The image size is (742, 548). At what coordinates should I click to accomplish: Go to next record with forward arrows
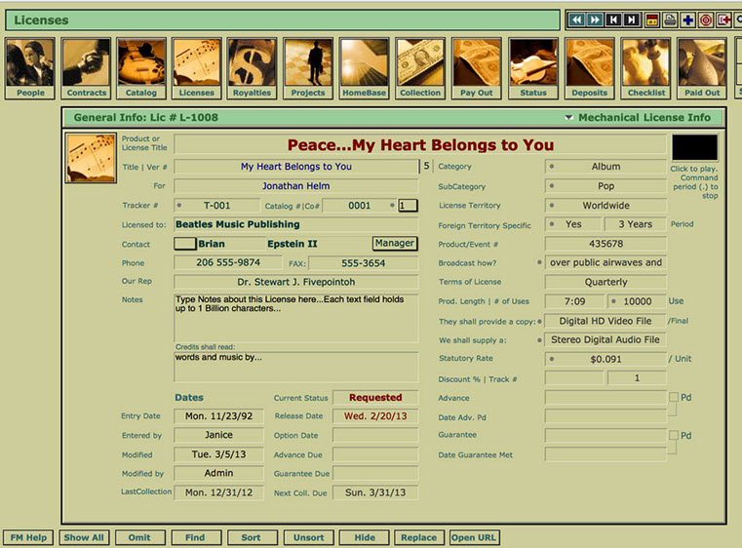coord(595,20)
